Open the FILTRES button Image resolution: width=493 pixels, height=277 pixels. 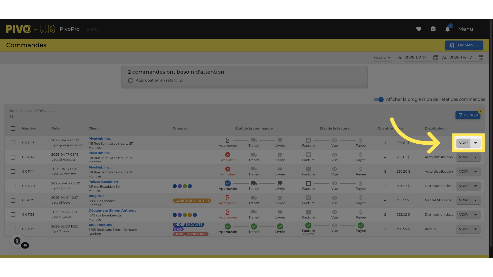[x=468, y=115]
